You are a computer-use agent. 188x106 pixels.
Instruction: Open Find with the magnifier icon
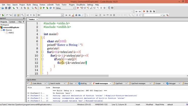coord(32,8)
